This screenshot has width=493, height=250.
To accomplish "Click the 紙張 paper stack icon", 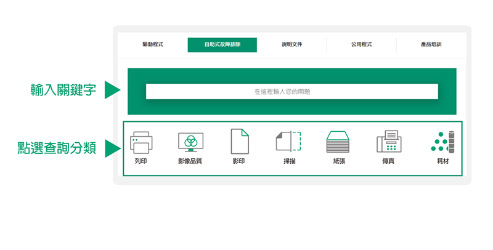I will pos(338,142).
